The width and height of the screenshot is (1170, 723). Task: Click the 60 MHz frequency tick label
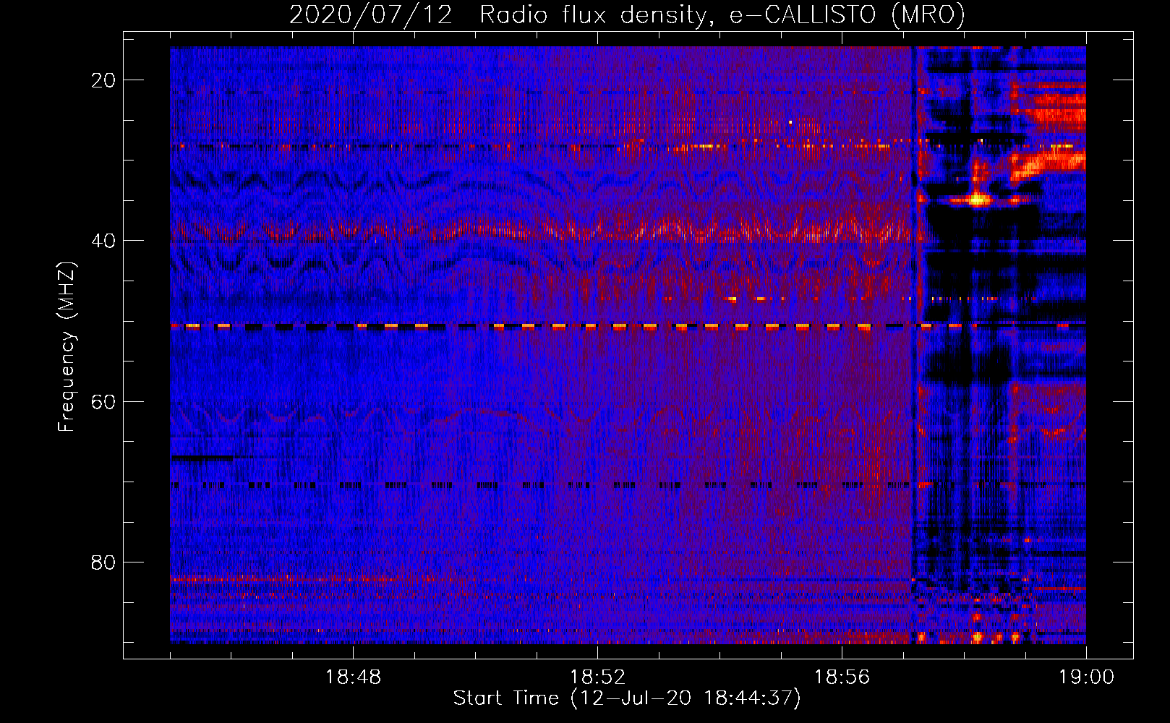click(x=103, y=401)
